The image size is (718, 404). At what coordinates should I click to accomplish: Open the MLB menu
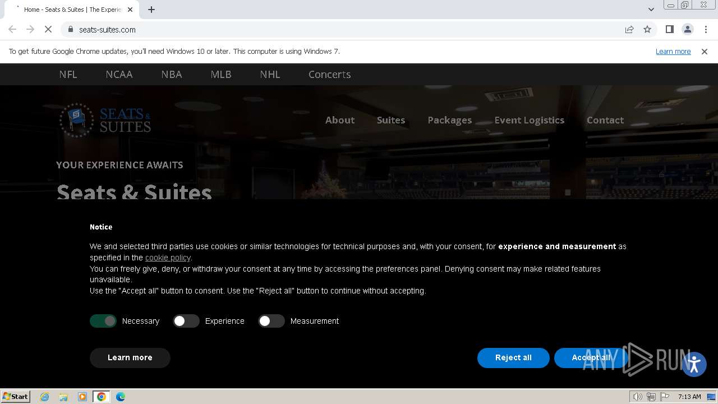coord(221,74)
